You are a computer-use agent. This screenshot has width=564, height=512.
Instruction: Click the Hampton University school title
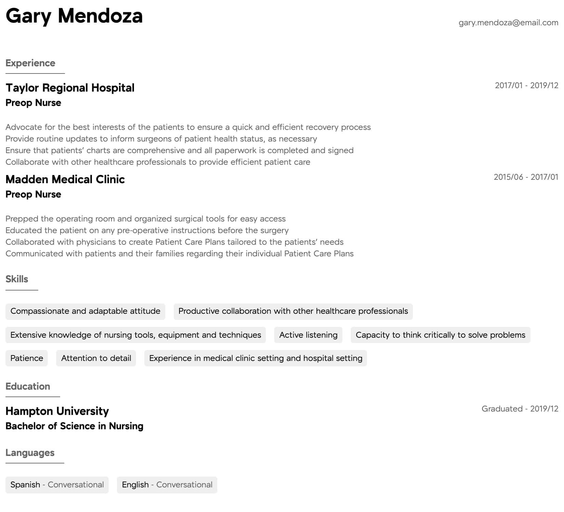[x=57, y=411]
